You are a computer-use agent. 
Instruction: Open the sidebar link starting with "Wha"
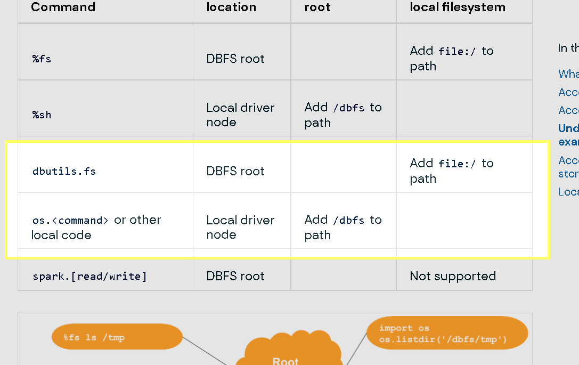568,74
